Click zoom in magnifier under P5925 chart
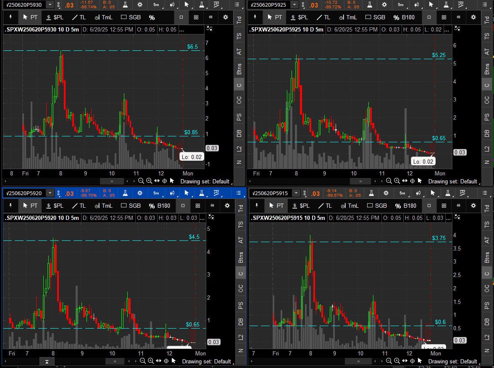The image size is (494, 368). 397,181
